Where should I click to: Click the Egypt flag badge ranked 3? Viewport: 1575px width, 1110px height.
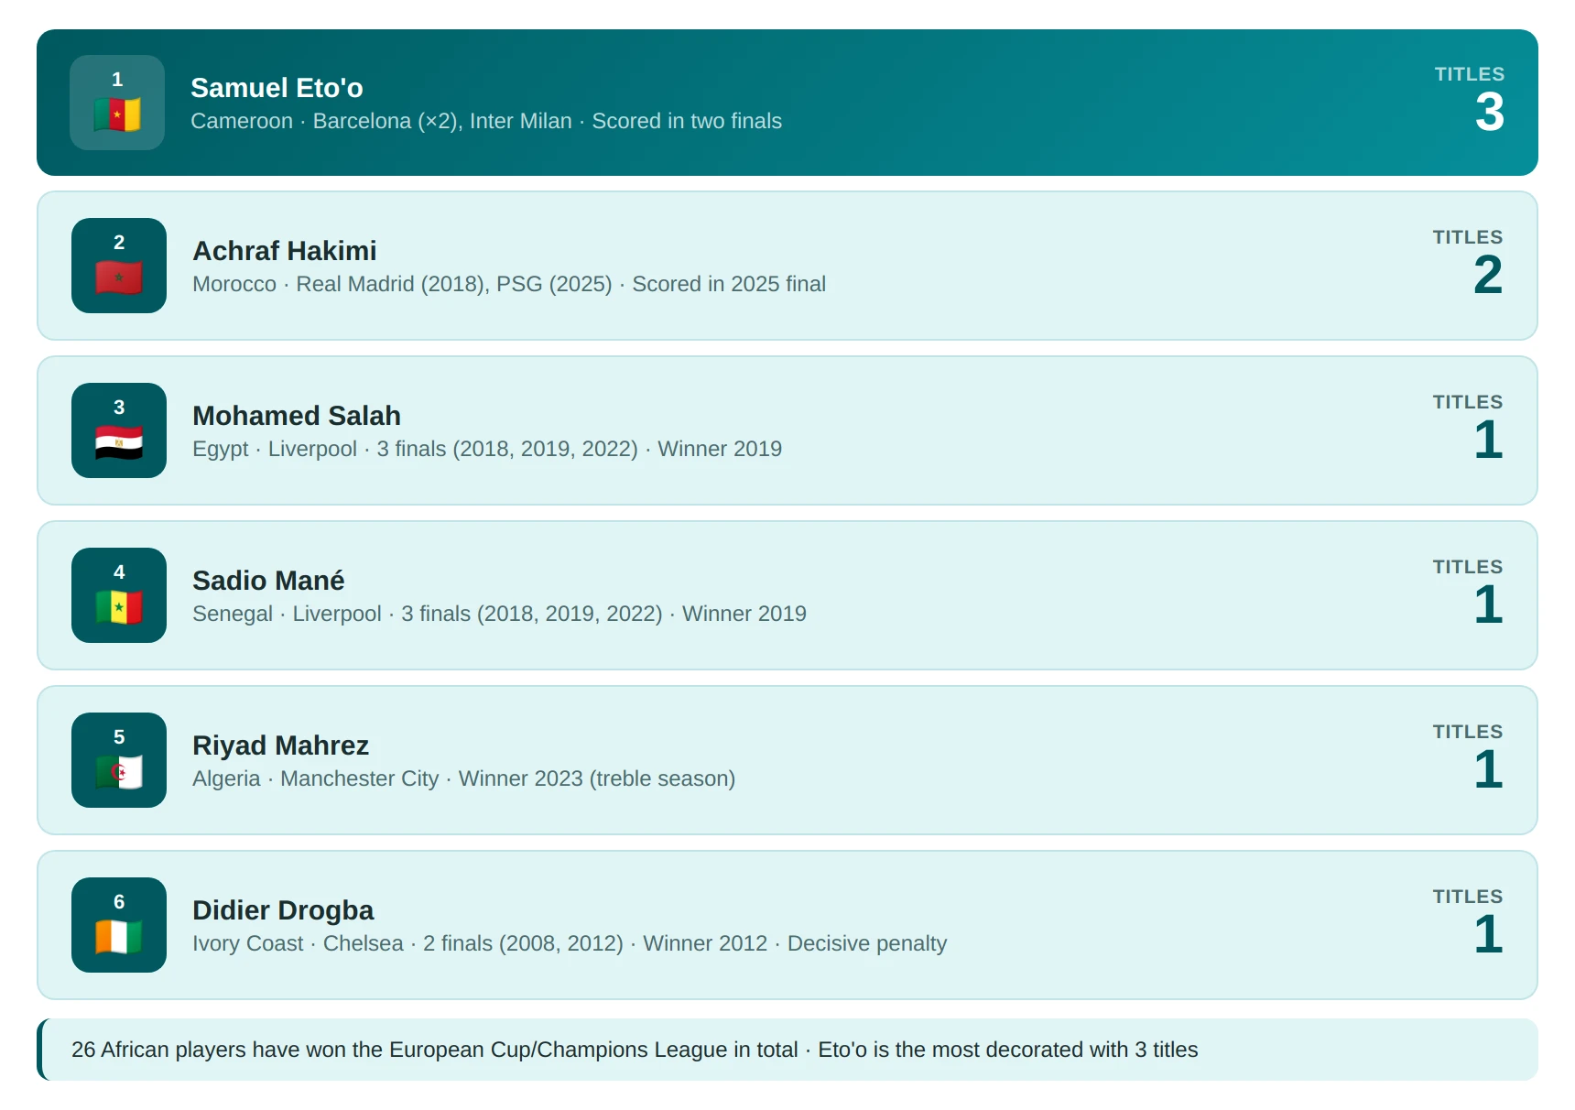point(119,430)
